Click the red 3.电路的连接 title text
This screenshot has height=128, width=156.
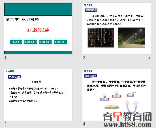pos(38,30)
